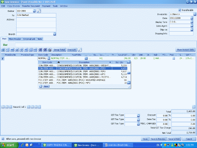Select CONSIGNMENT item A003/0001 FIFO row
Viewport: 197px width, 148px height.
point(83,71)
